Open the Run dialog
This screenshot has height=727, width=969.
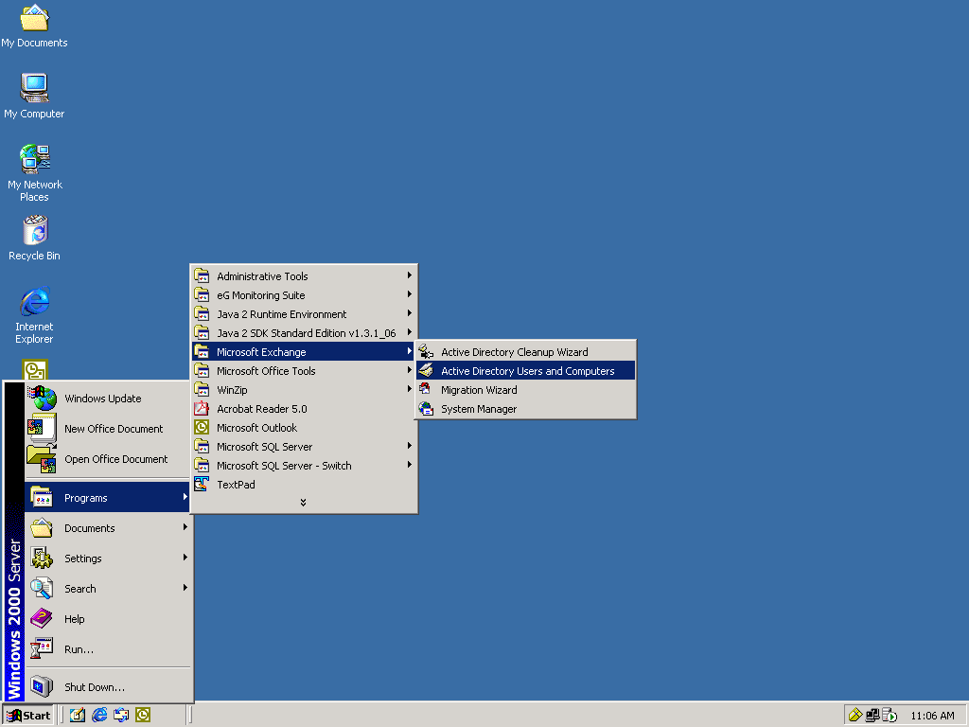[108, 649]
